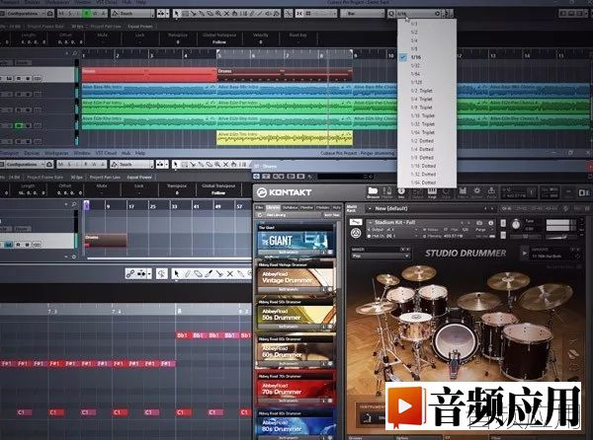Select the Range Selection tool in top toolbar
This screenshot has width=593, height=440.
(x=185, y=14)
